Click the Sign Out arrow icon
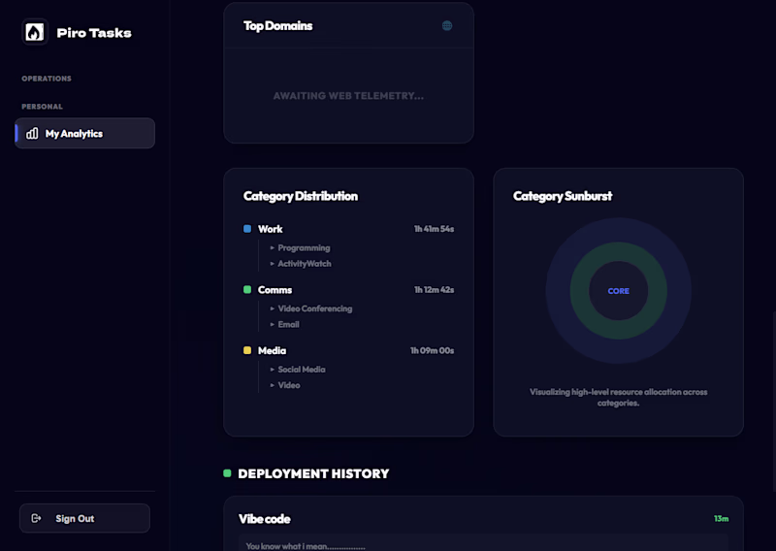 pos(36,518)
